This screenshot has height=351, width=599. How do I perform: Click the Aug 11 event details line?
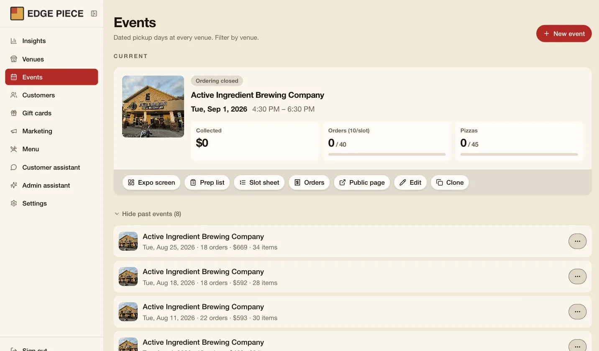tap(210, 318)
